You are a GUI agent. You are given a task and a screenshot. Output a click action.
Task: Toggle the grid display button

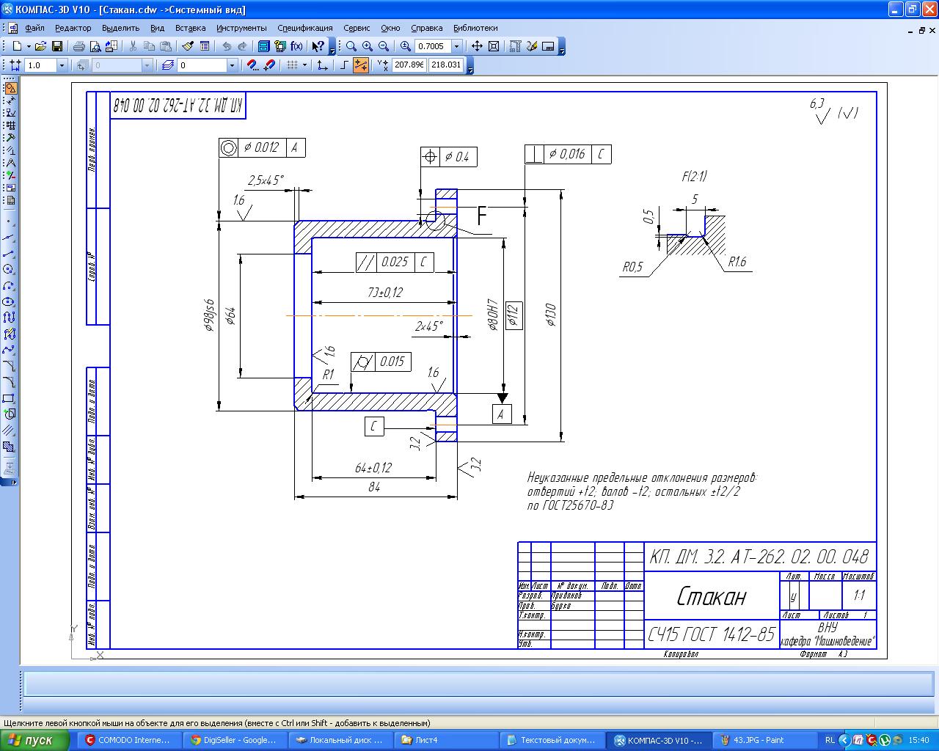click(x=292, y=65)
